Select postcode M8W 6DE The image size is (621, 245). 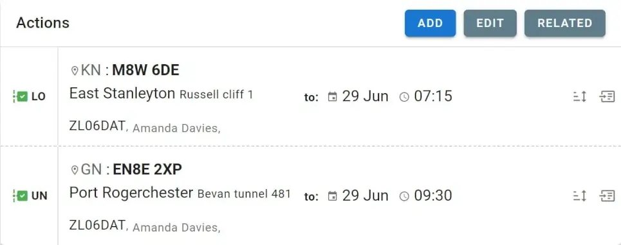(x=145, y=71)
